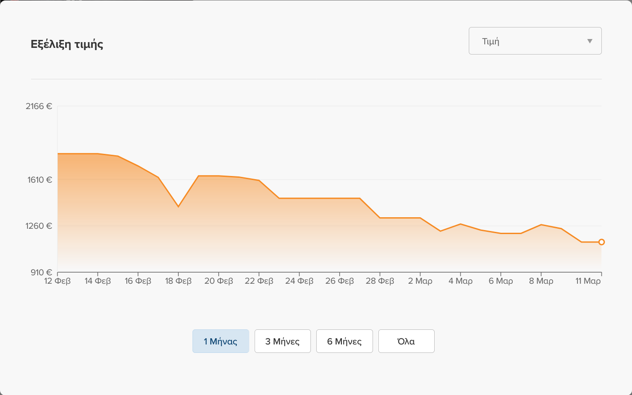Image resolution: width=632 pixels, height=395 pixels.
Task: Click the 16 Φεβ axis label
Action: tap(138, 281)
